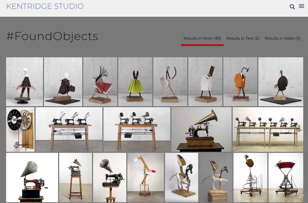This screenshot has height=203, width=308.
Task: Go to Kentridge Studio home logo
Action: 45,6
